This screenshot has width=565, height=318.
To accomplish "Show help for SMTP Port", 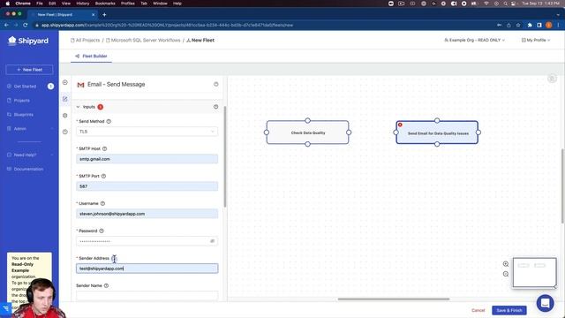I will [x=103, y=177].
